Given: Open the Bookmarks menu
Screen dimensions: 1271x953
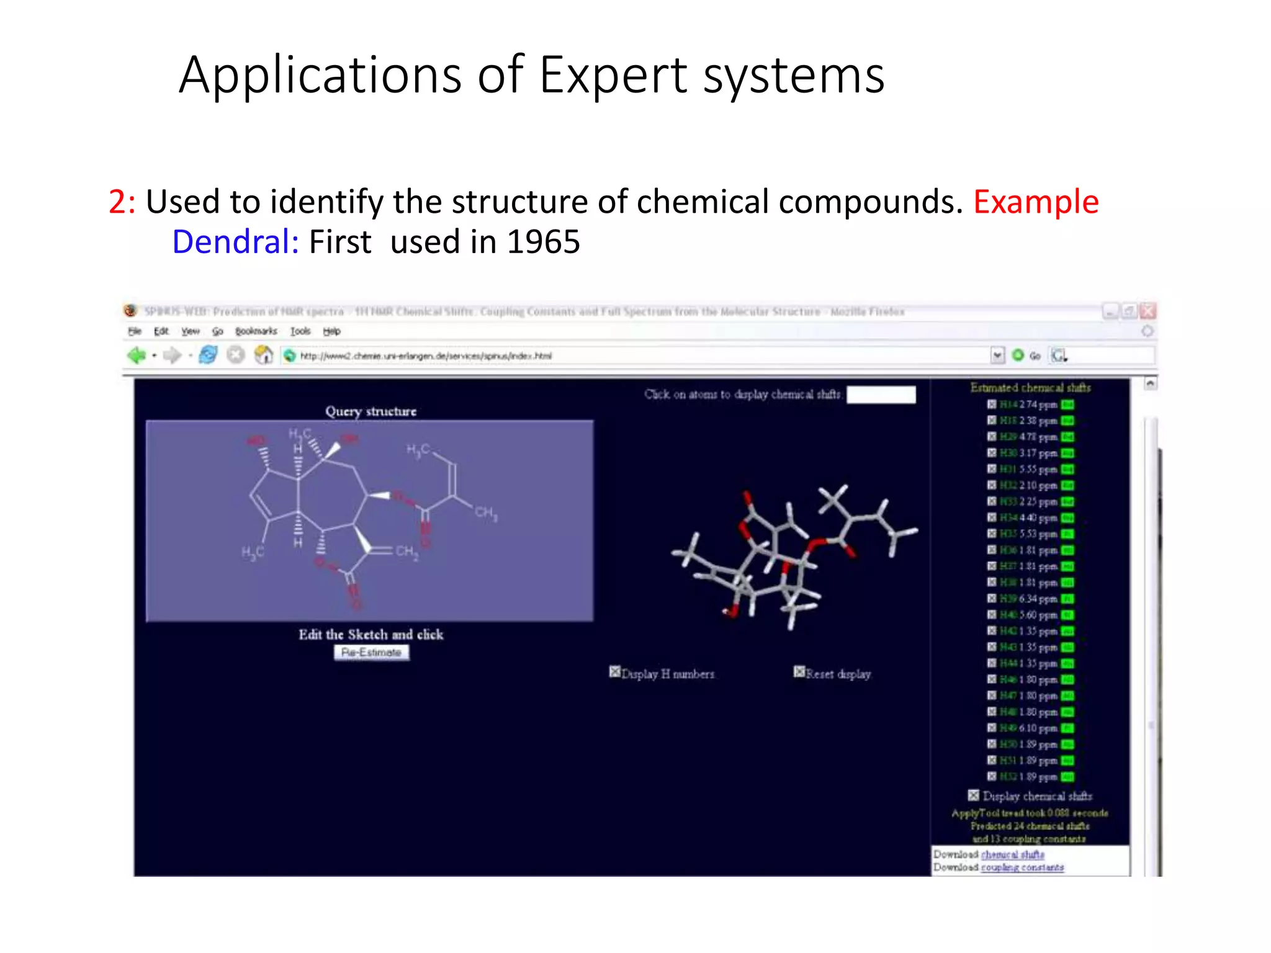Looking at the screenshot, I should click(x=256, y=331).
